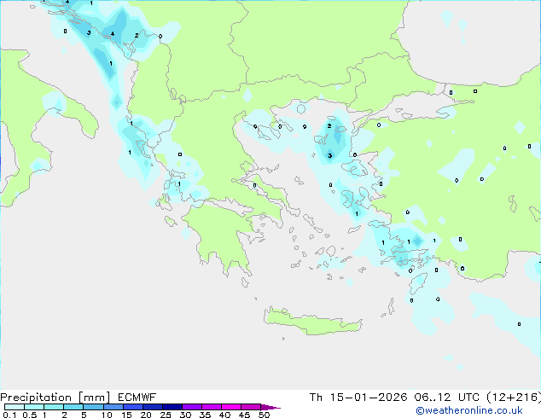
Task: Pick the 30–35 mm purple swatch
Action: pyautogui.click(x=191, y=407)
